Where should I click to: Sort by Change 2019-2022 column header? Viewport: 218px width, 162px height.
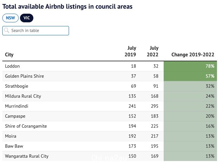193,55
